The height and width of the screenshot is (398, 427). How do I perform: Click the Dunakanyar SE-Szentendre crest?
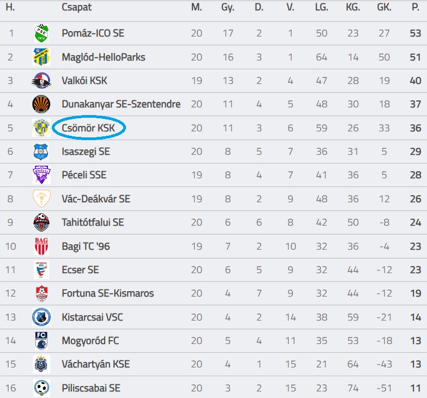(x=41, y=104)
